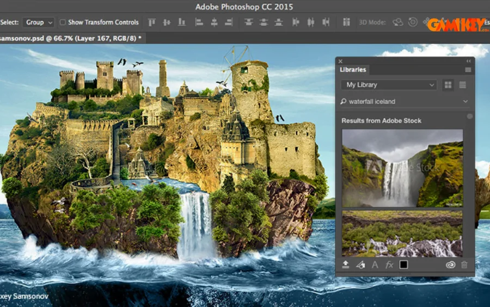The image size is (490, 307).
Task: Open the My Library dropdown
Action: coord(389,85)
